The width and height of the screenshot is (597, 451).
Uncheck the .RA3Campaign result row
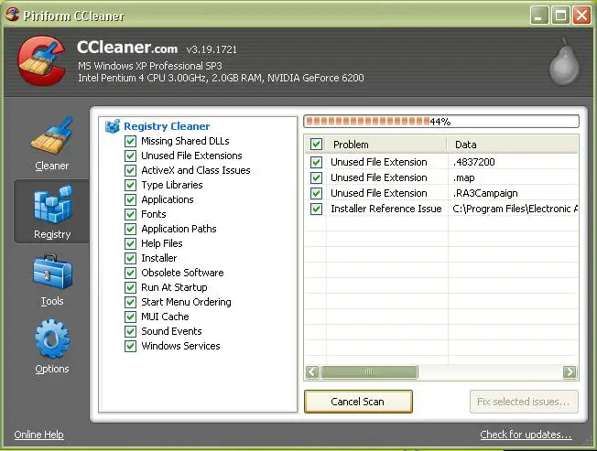[316, 194]
